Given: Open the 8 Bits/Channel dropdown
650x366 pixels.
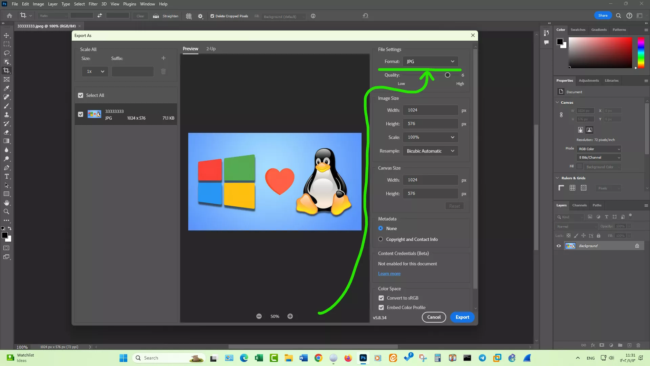Looking at the screenshot, I should click(x=599, y=157).
